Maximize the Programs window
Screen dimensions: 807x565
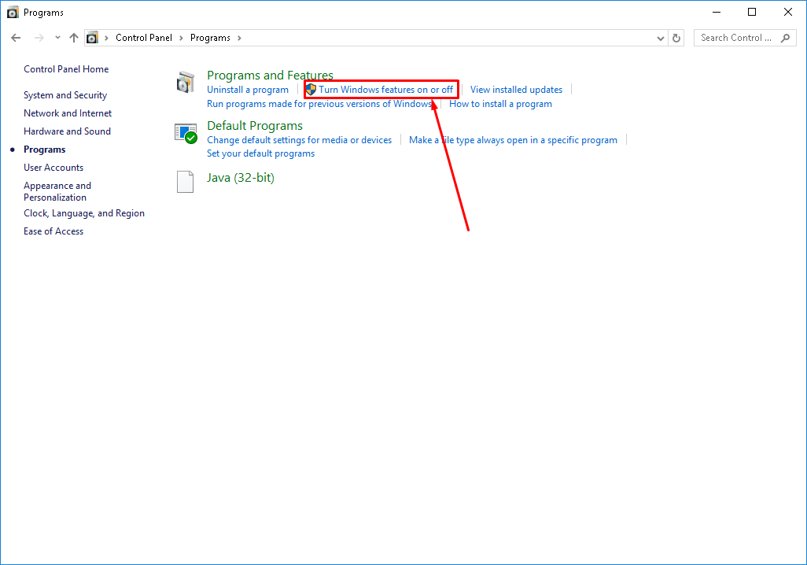(x=752, y=12)
